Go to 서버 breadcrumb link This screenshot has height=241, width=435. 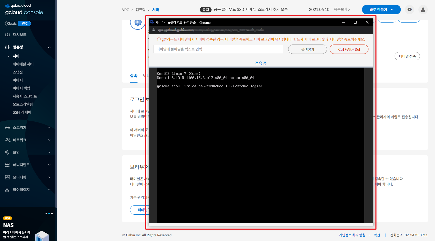[x=156, y=10]
